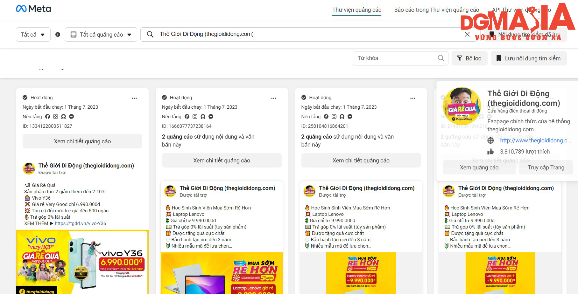This screenshot has height=294, width=578.
Task: Open the Vivo Y36 ad image
Action: click(82, 262)
